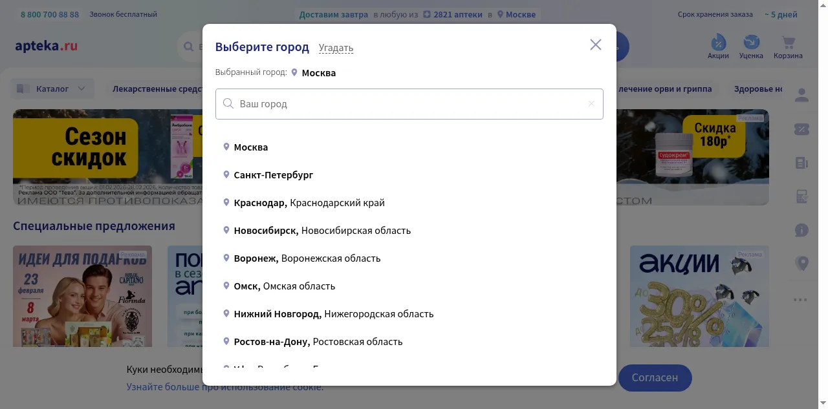The height and width of the screenshot is (409, 828).
Task: Open Скидка 180р Судокрем banner
Action: click(692, 157)
